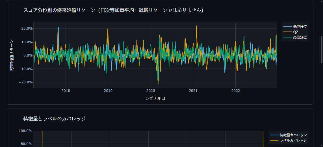Click the 2022 x-axis tick label
Viewport: 323px width, 147px height.
(235, 91)
